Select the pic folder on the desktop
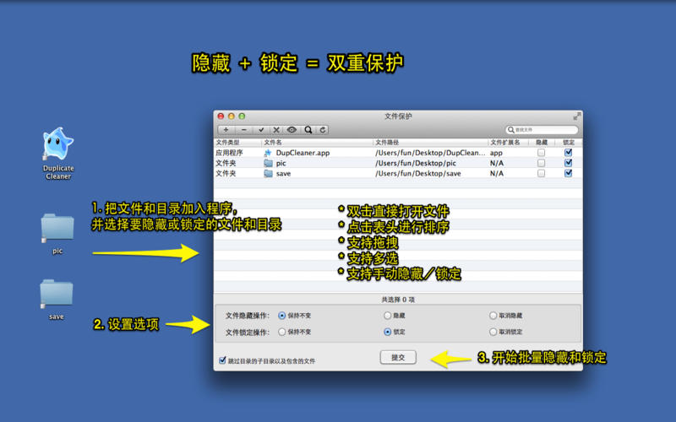Viewport: 676px width, 422px height. coord(57,227)
